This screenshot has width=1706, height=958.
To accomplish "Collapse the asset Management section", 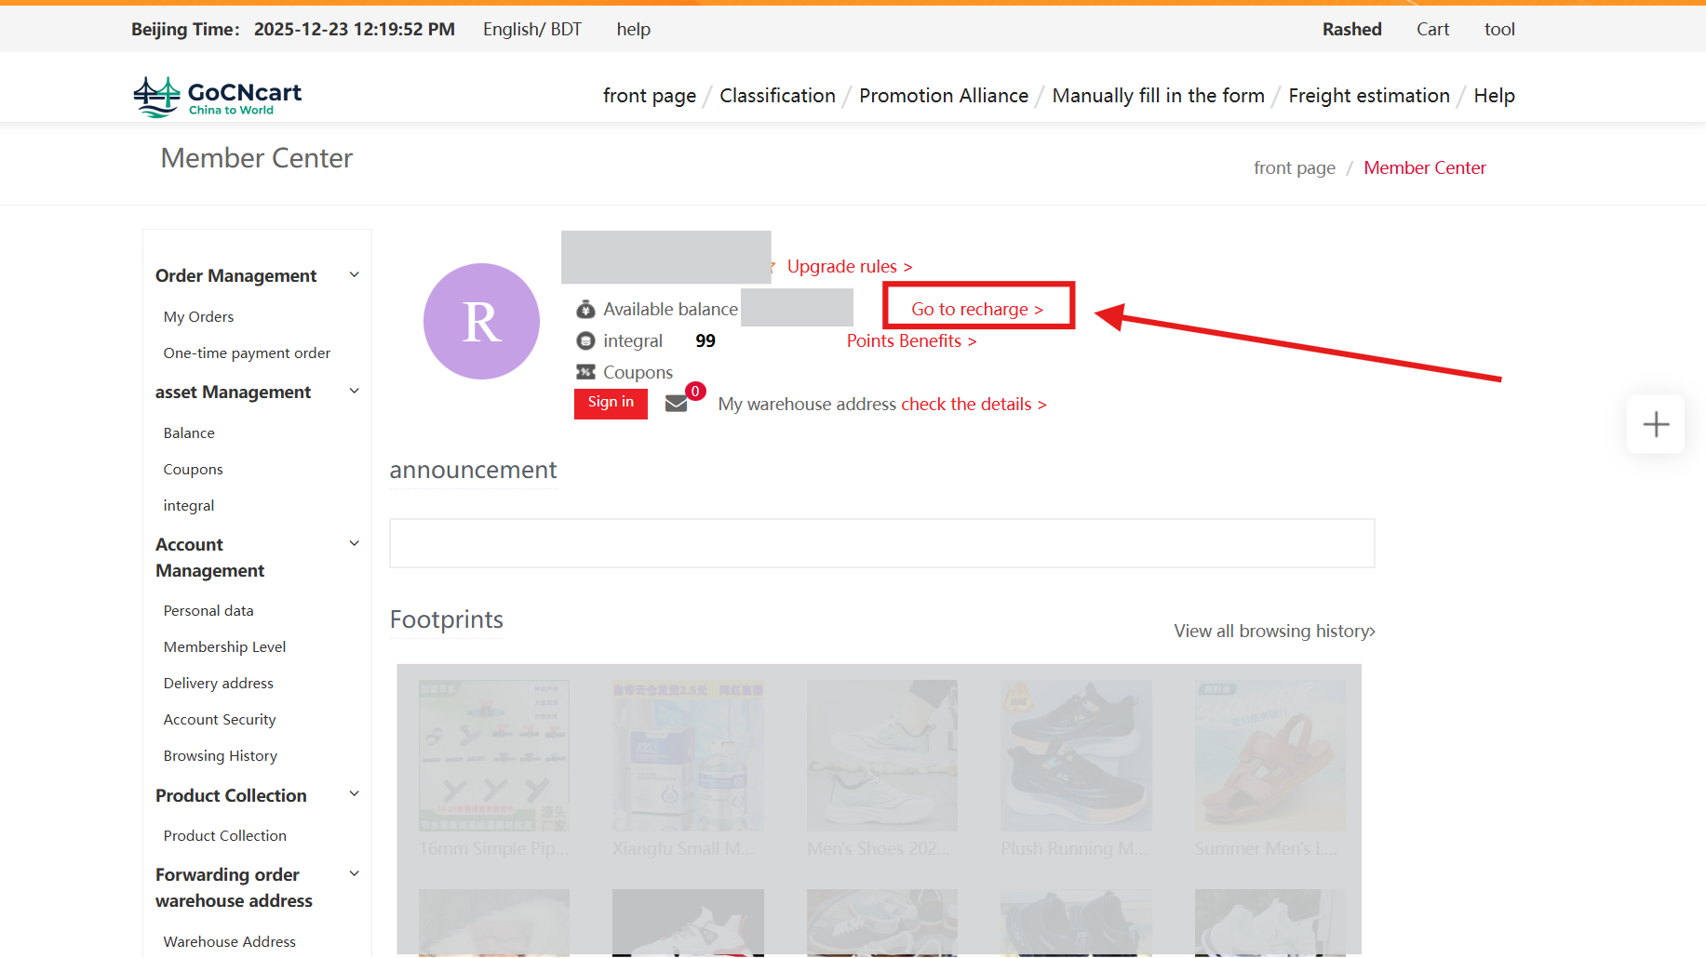I will pos(354,392).
